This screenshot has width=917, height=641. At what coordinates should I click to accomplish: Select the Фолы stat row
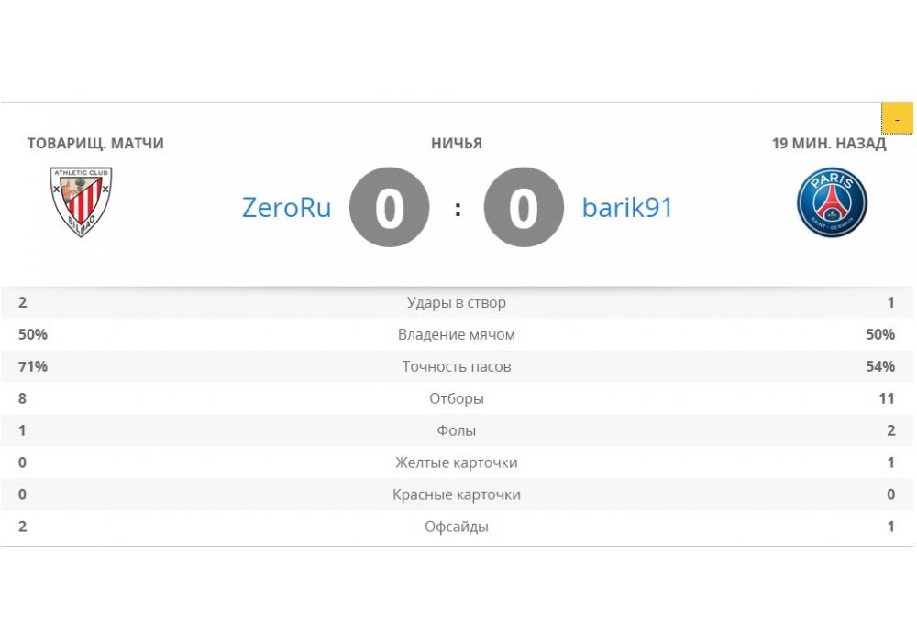pos(457,430)
